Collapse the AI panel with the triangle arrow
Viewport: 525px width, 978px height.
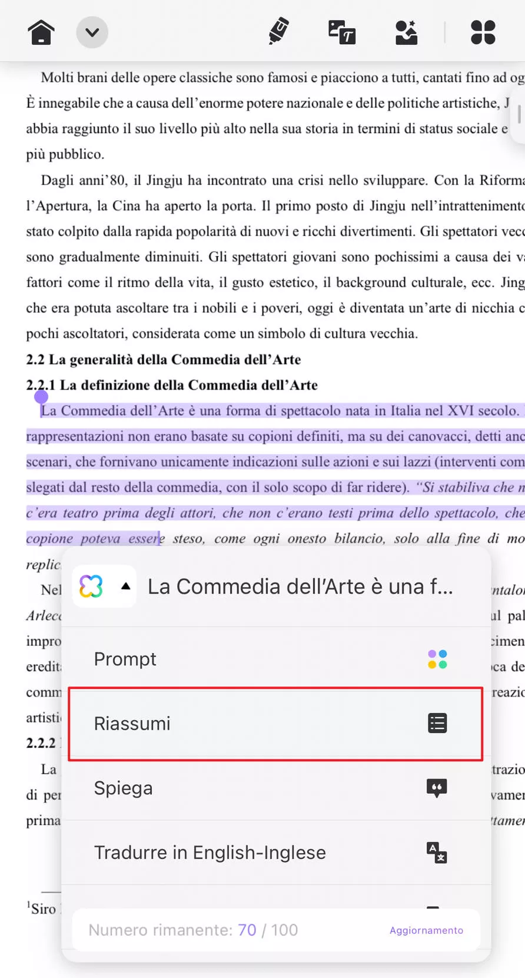click(x=125, y=586)
